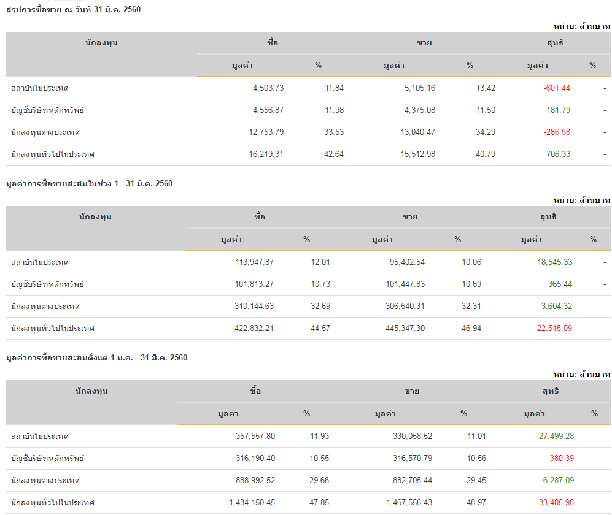The image size is (612, 515).
Task: Select the buy value 16,219.31
Action: point(266,154)
